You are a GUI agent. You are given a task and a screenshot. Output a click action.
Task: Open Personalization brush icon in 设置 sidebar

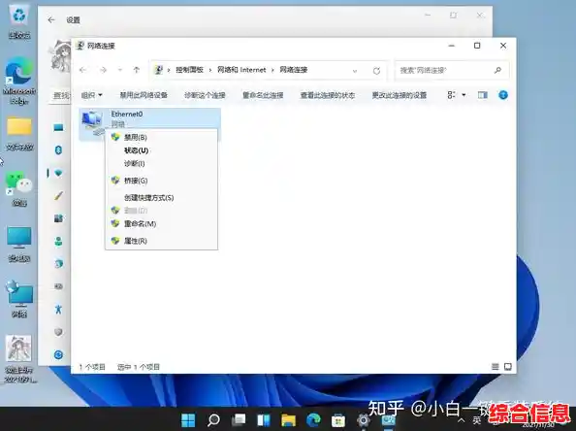(x=58, y=196)
